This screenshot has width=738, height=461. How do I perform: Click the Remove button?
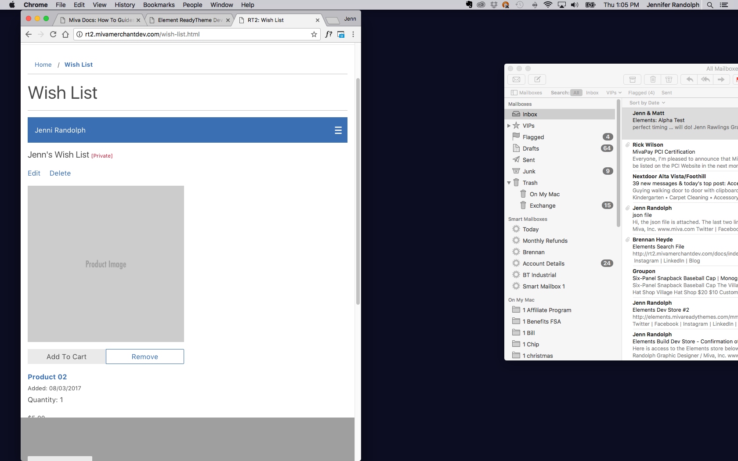[145, 357]
